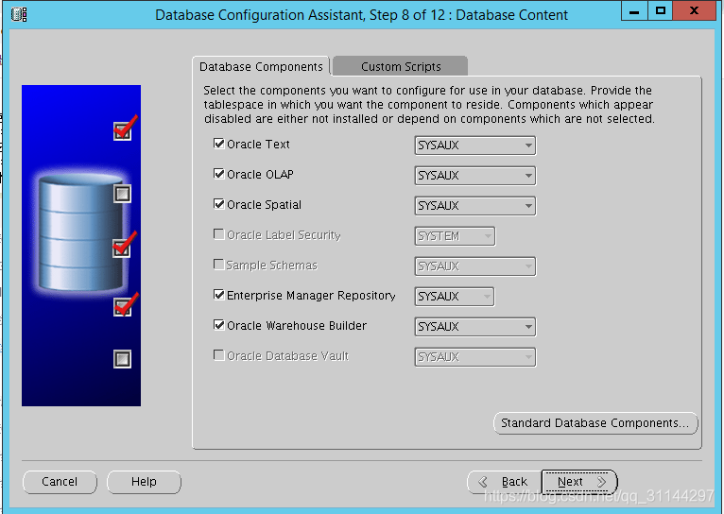Viewport: 724px width, 514px height.
Task: Go Back to previous step
Action: tap(504, 482)
